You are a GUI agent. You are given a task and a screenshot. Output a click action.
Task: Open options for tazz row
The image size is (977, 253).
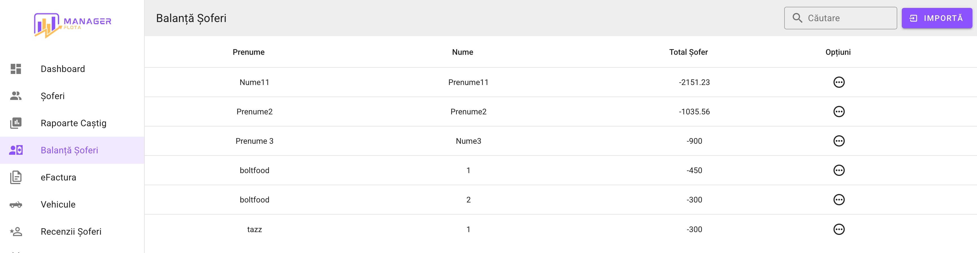pyautogui.click(x=838, y=229)
